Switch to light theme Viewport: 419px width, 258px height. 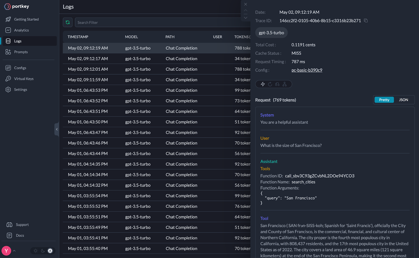point(35,251)
